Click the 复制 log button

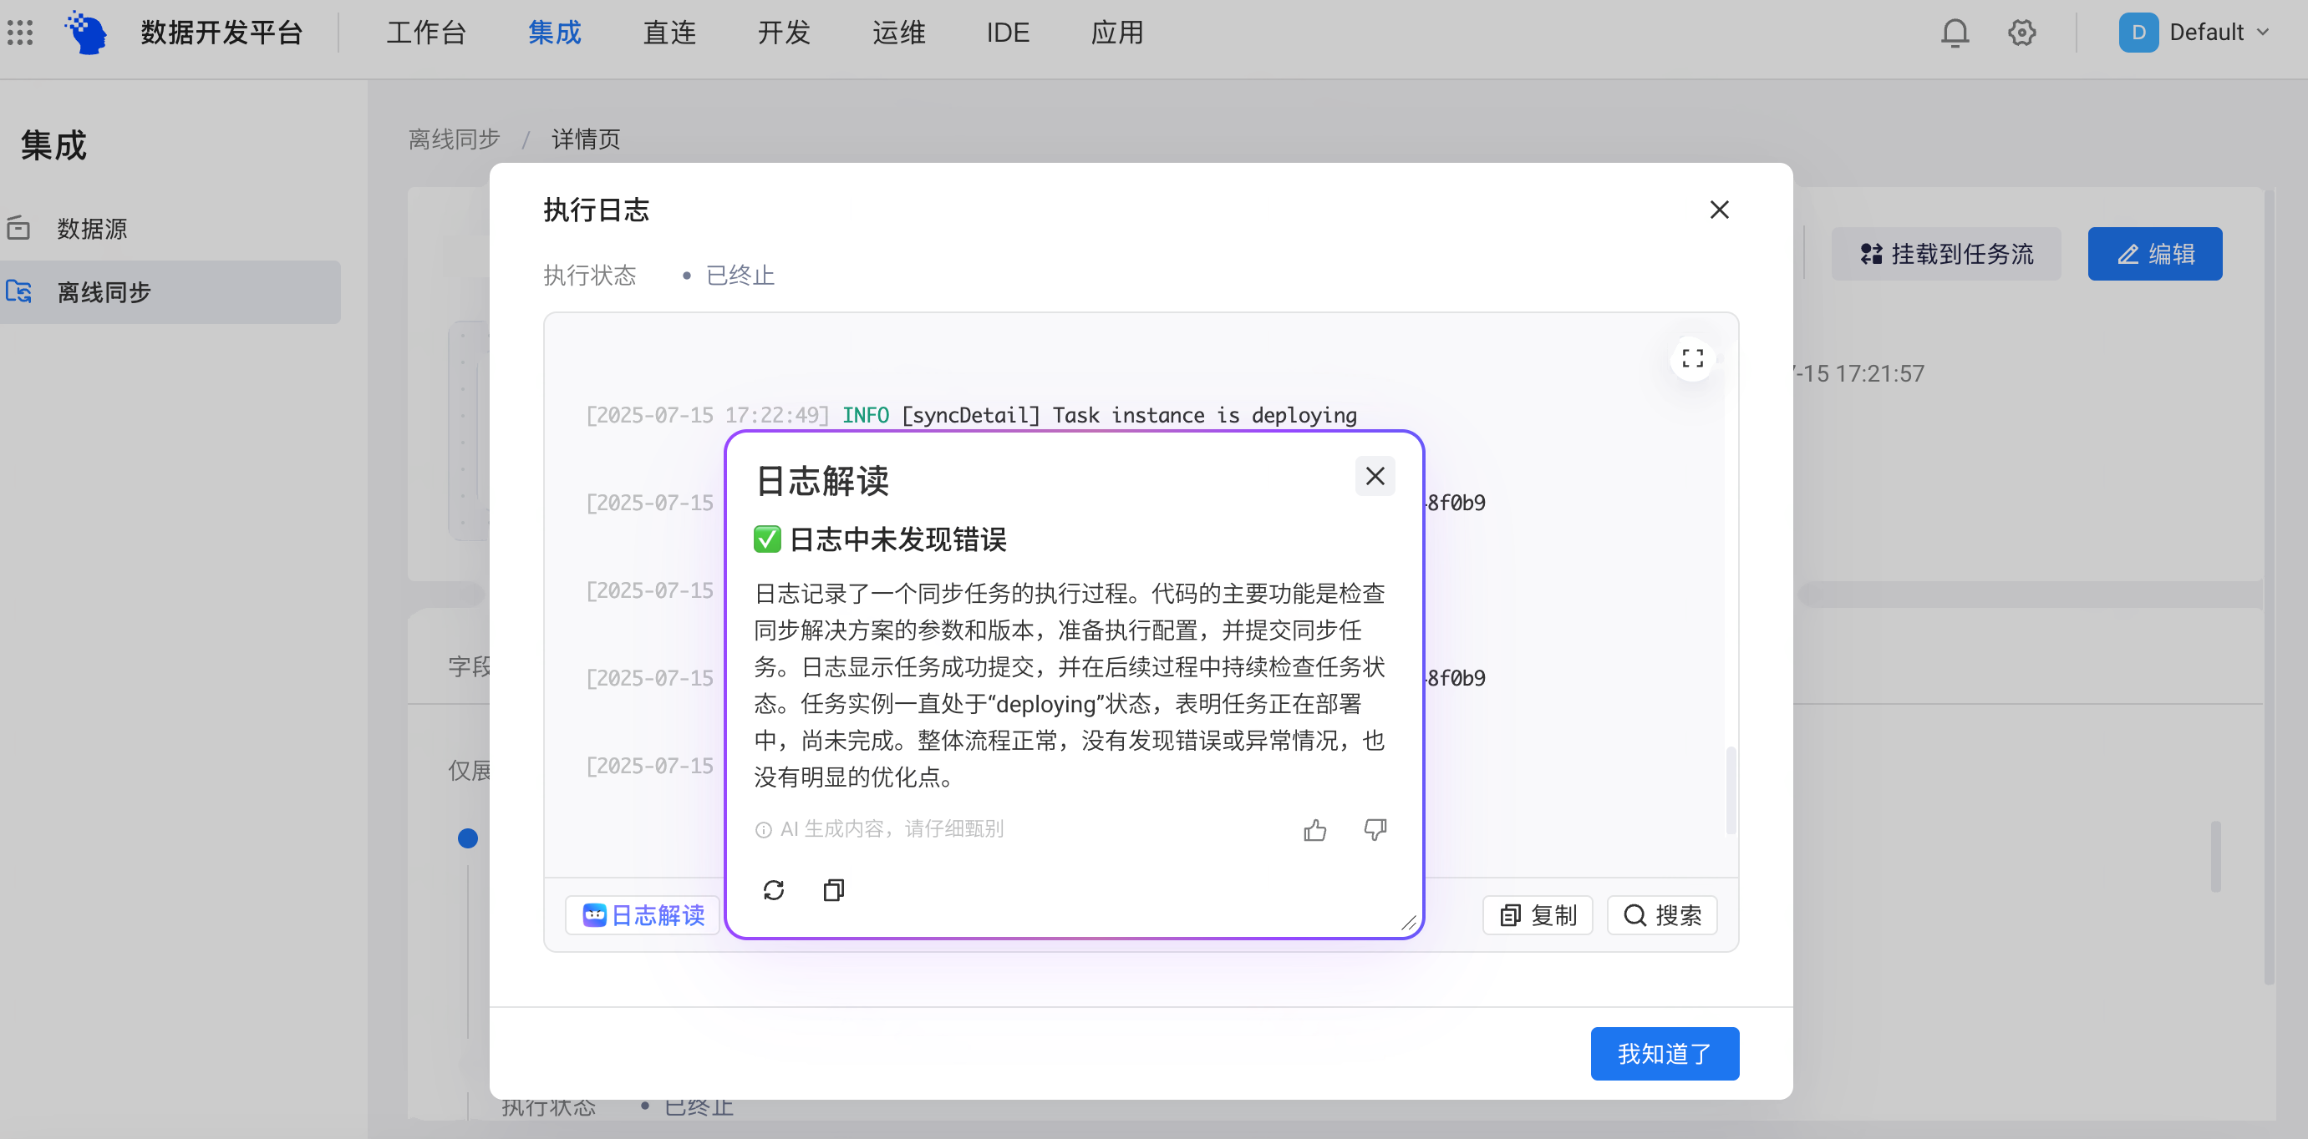point(1538,915)
